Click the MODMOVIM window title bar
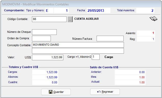The image size is (162, 98). [81, 4]
